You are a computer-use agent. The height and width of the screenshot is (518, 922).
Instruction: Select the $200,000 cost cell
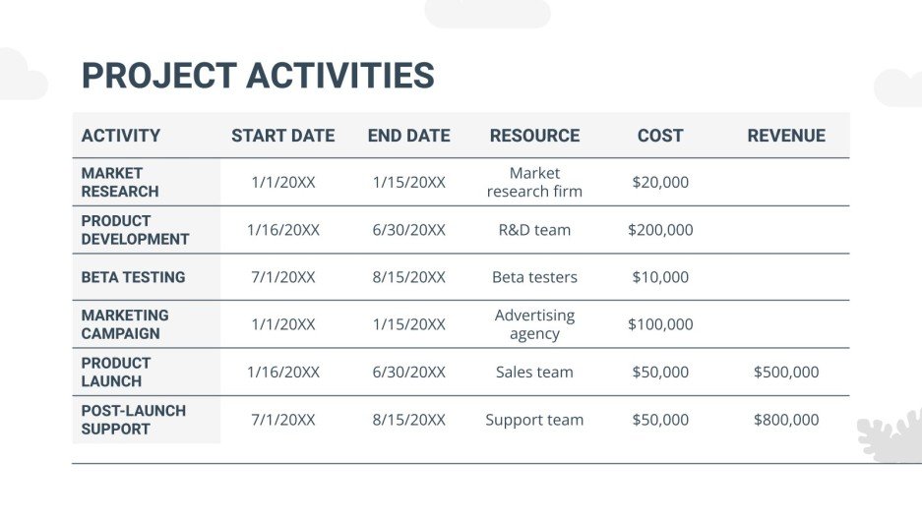tap(660, 230)
